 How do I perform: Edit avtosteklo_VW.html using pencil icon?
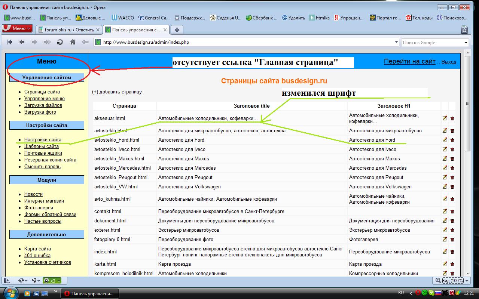click(x=445, y=187)
